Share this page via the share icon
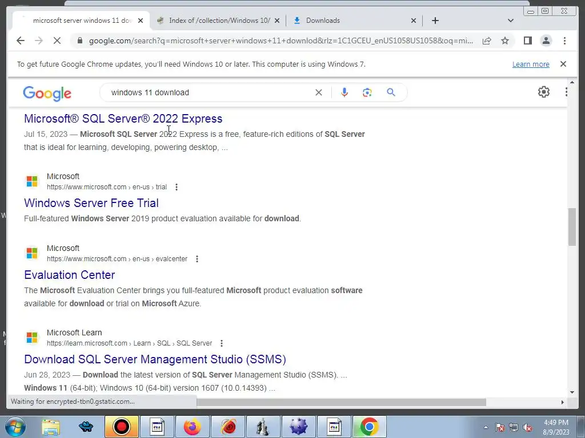 [x=487, y=40]
